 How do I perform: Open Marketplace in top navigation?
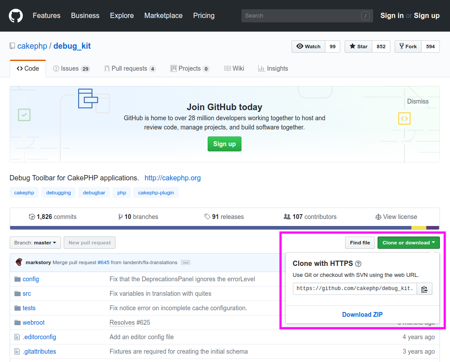[x=163, y=15]
